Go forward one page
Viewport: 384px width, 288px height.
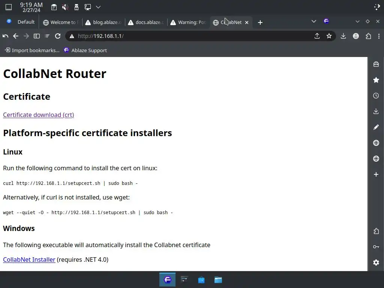(26, 36)
